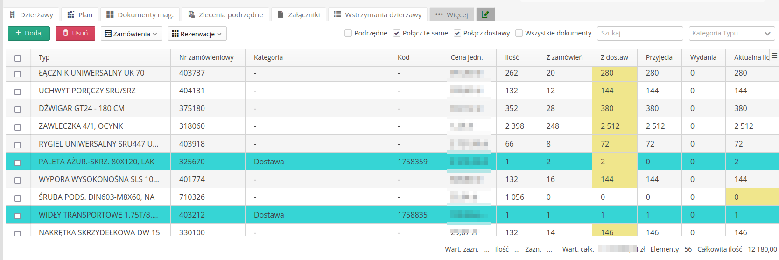Open the Więcej more options tab
779x260 pixels.
click(x=451, y=14)
